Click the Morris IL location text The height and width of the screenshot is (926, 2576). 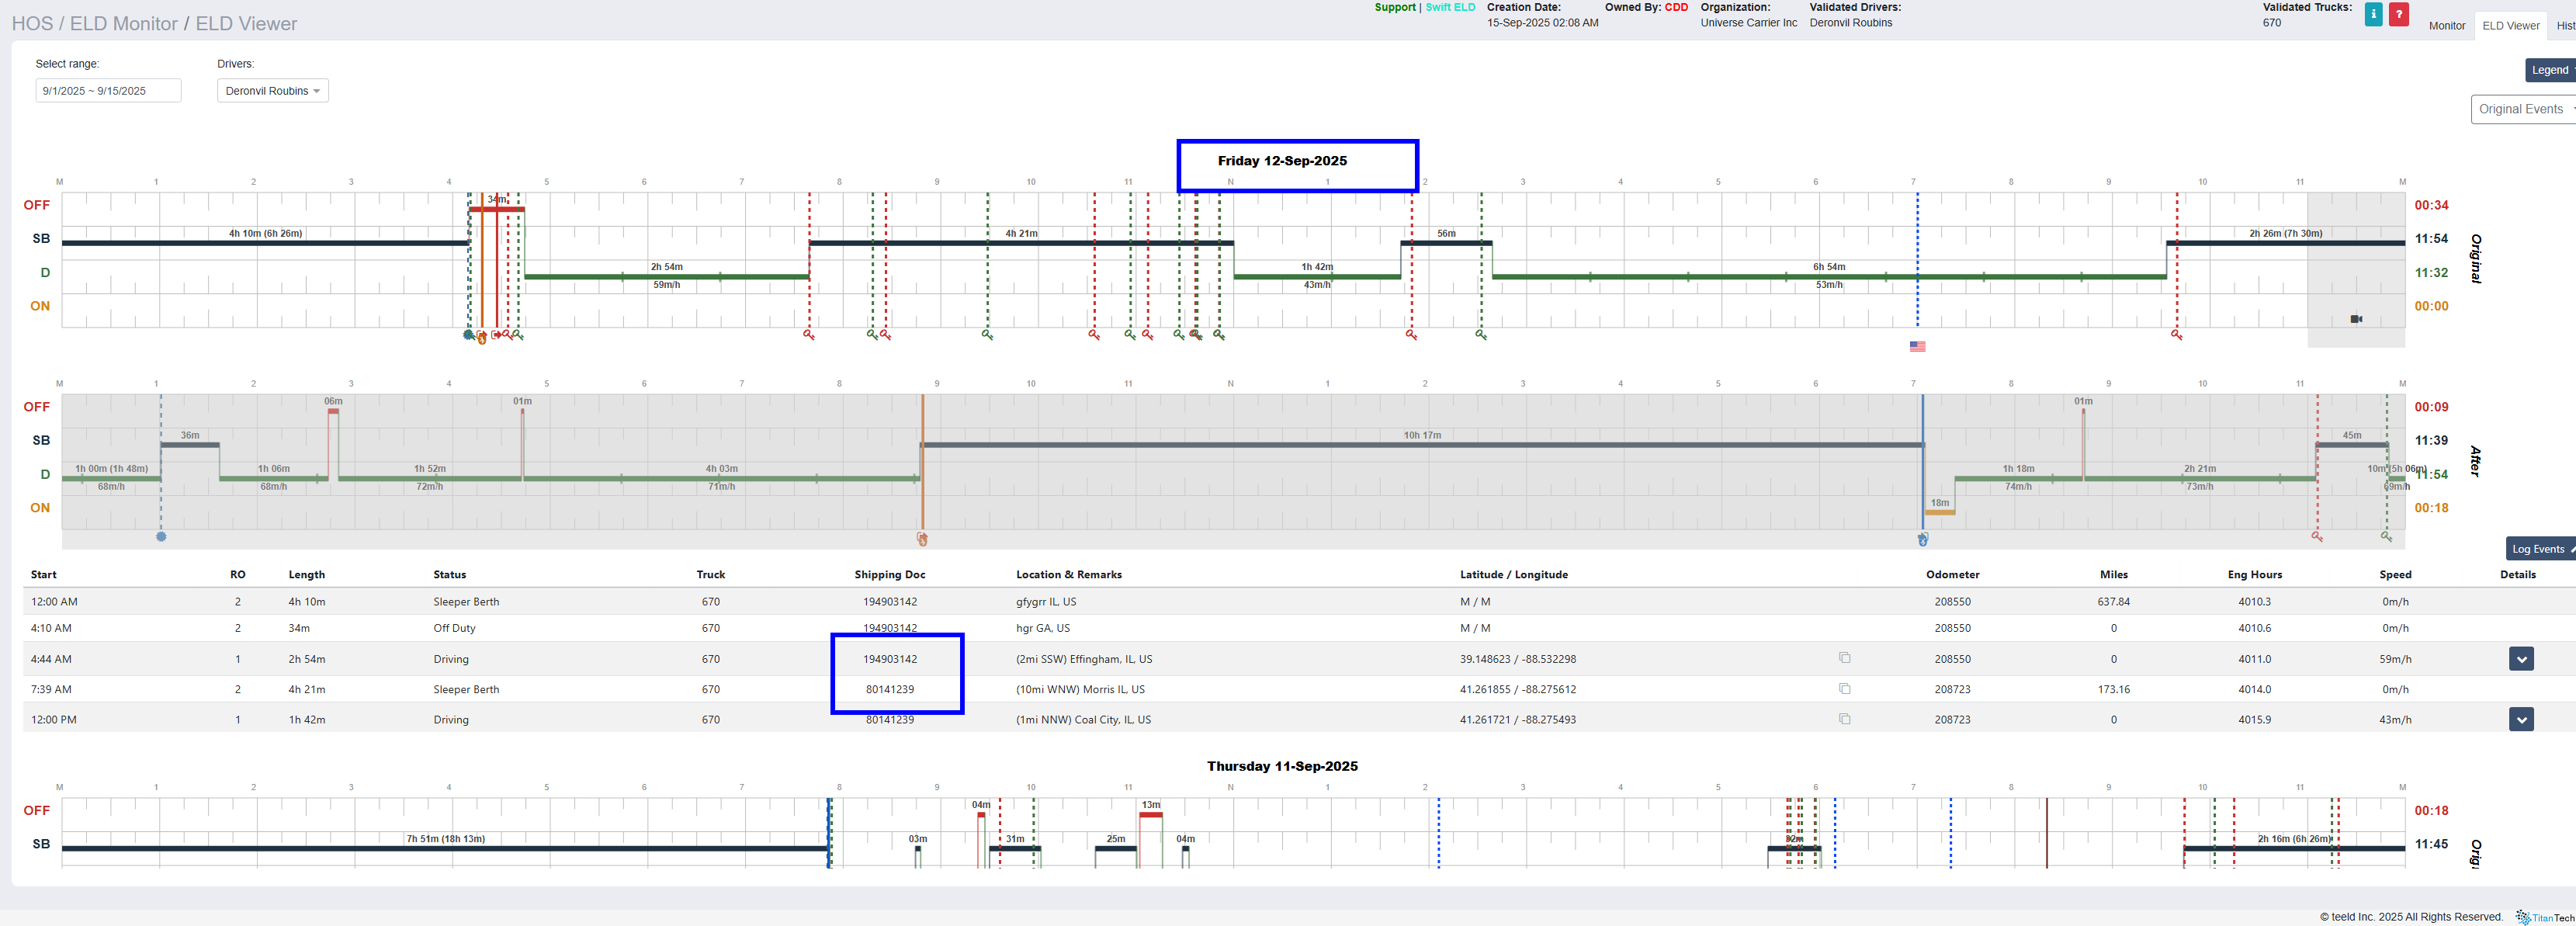click(x=1080, y=689)
